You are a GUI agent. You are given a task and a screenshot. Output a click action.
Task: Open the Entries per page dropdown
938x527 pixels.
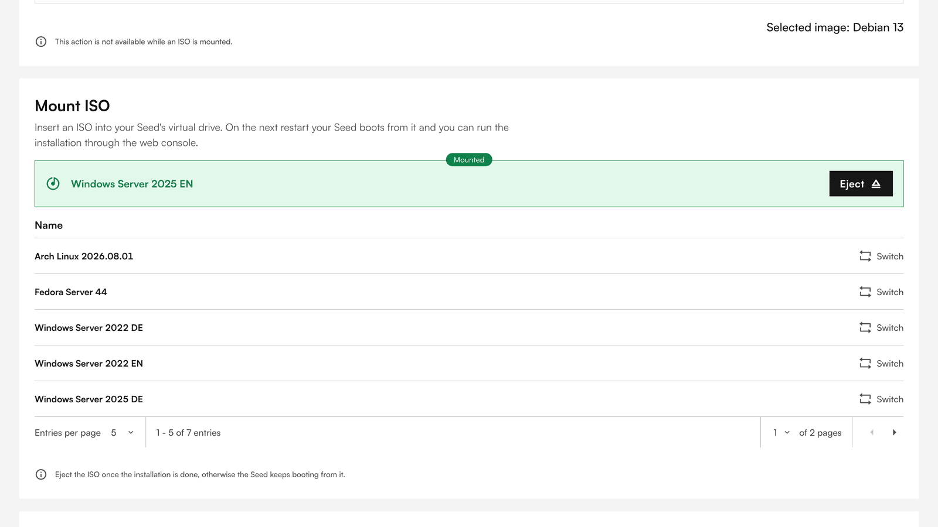123,433
